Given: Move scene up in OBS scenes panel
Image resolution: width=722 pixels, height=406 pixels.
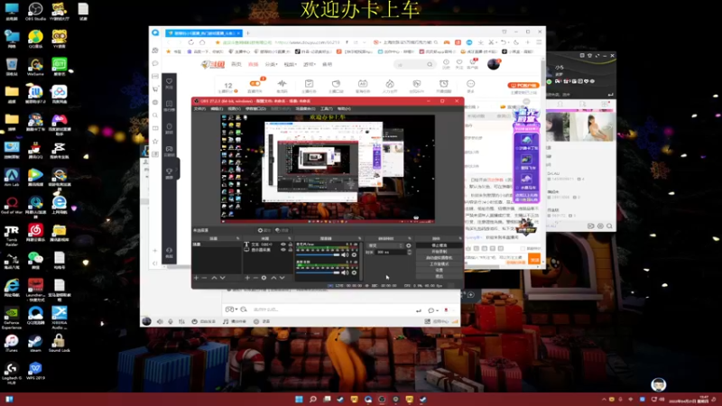Looking at the screenshot, I should (x=214, y=278).
